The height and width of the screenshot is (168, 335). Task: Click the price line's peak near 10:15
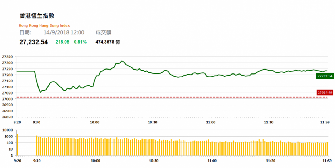(122, 61)
